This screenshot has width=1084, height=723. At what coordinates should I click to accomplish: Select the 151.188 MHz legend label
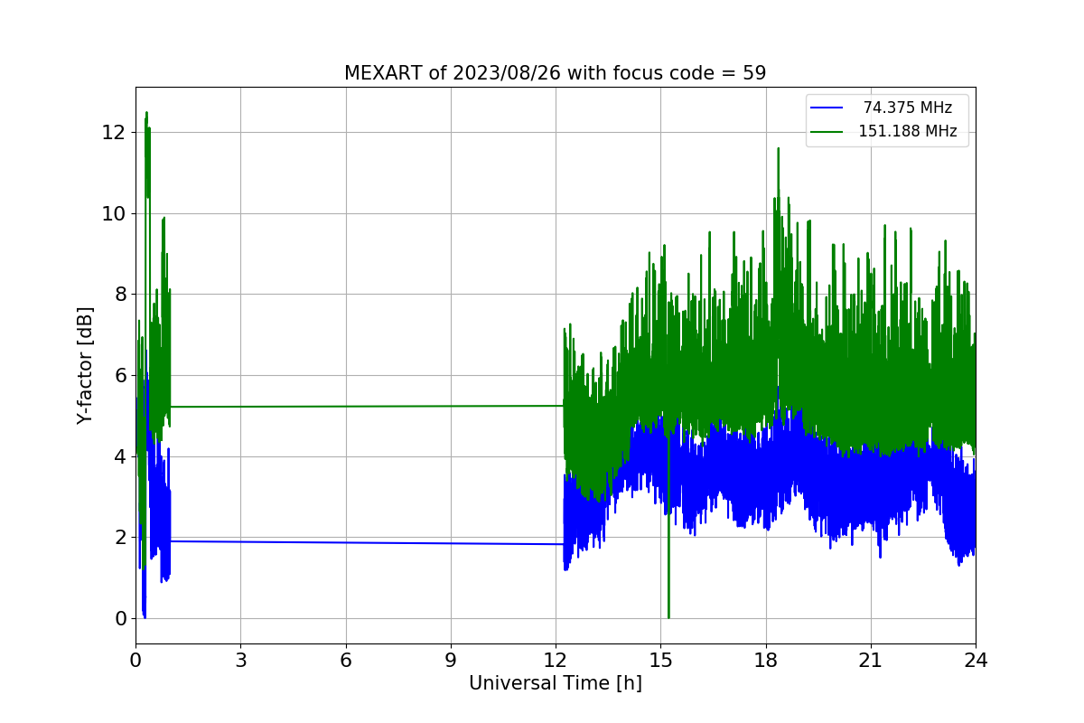908,131
